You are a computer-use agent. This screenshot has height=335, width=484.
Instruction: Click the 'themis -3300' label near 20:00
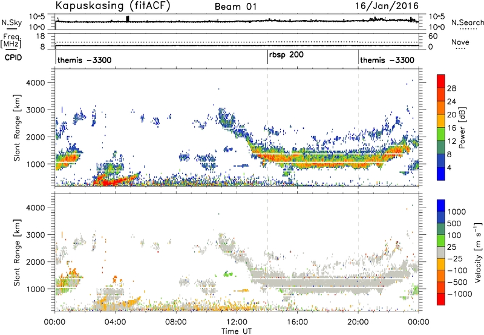click(x=387, y=60)
